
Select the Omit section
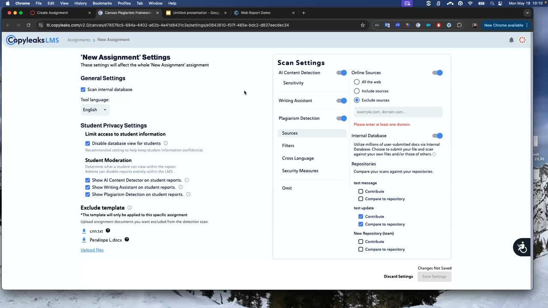click(x=287, y=188)
